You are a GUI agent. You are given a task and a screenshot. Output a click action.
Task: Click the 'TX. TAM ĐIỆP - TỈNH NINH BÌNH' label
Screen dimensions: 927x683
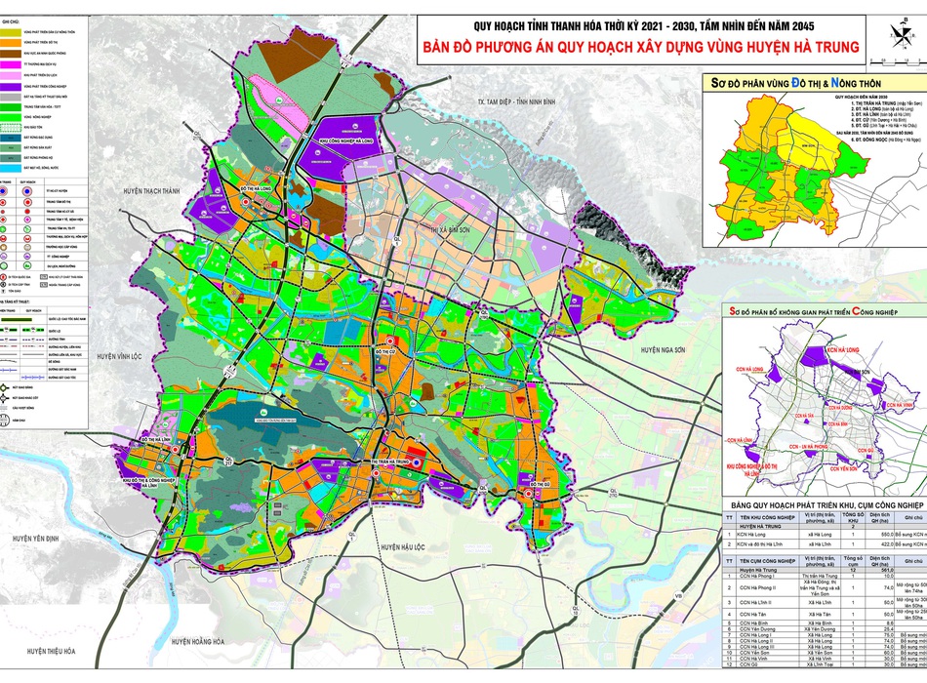pyautogui.click(x=517, y=101)
